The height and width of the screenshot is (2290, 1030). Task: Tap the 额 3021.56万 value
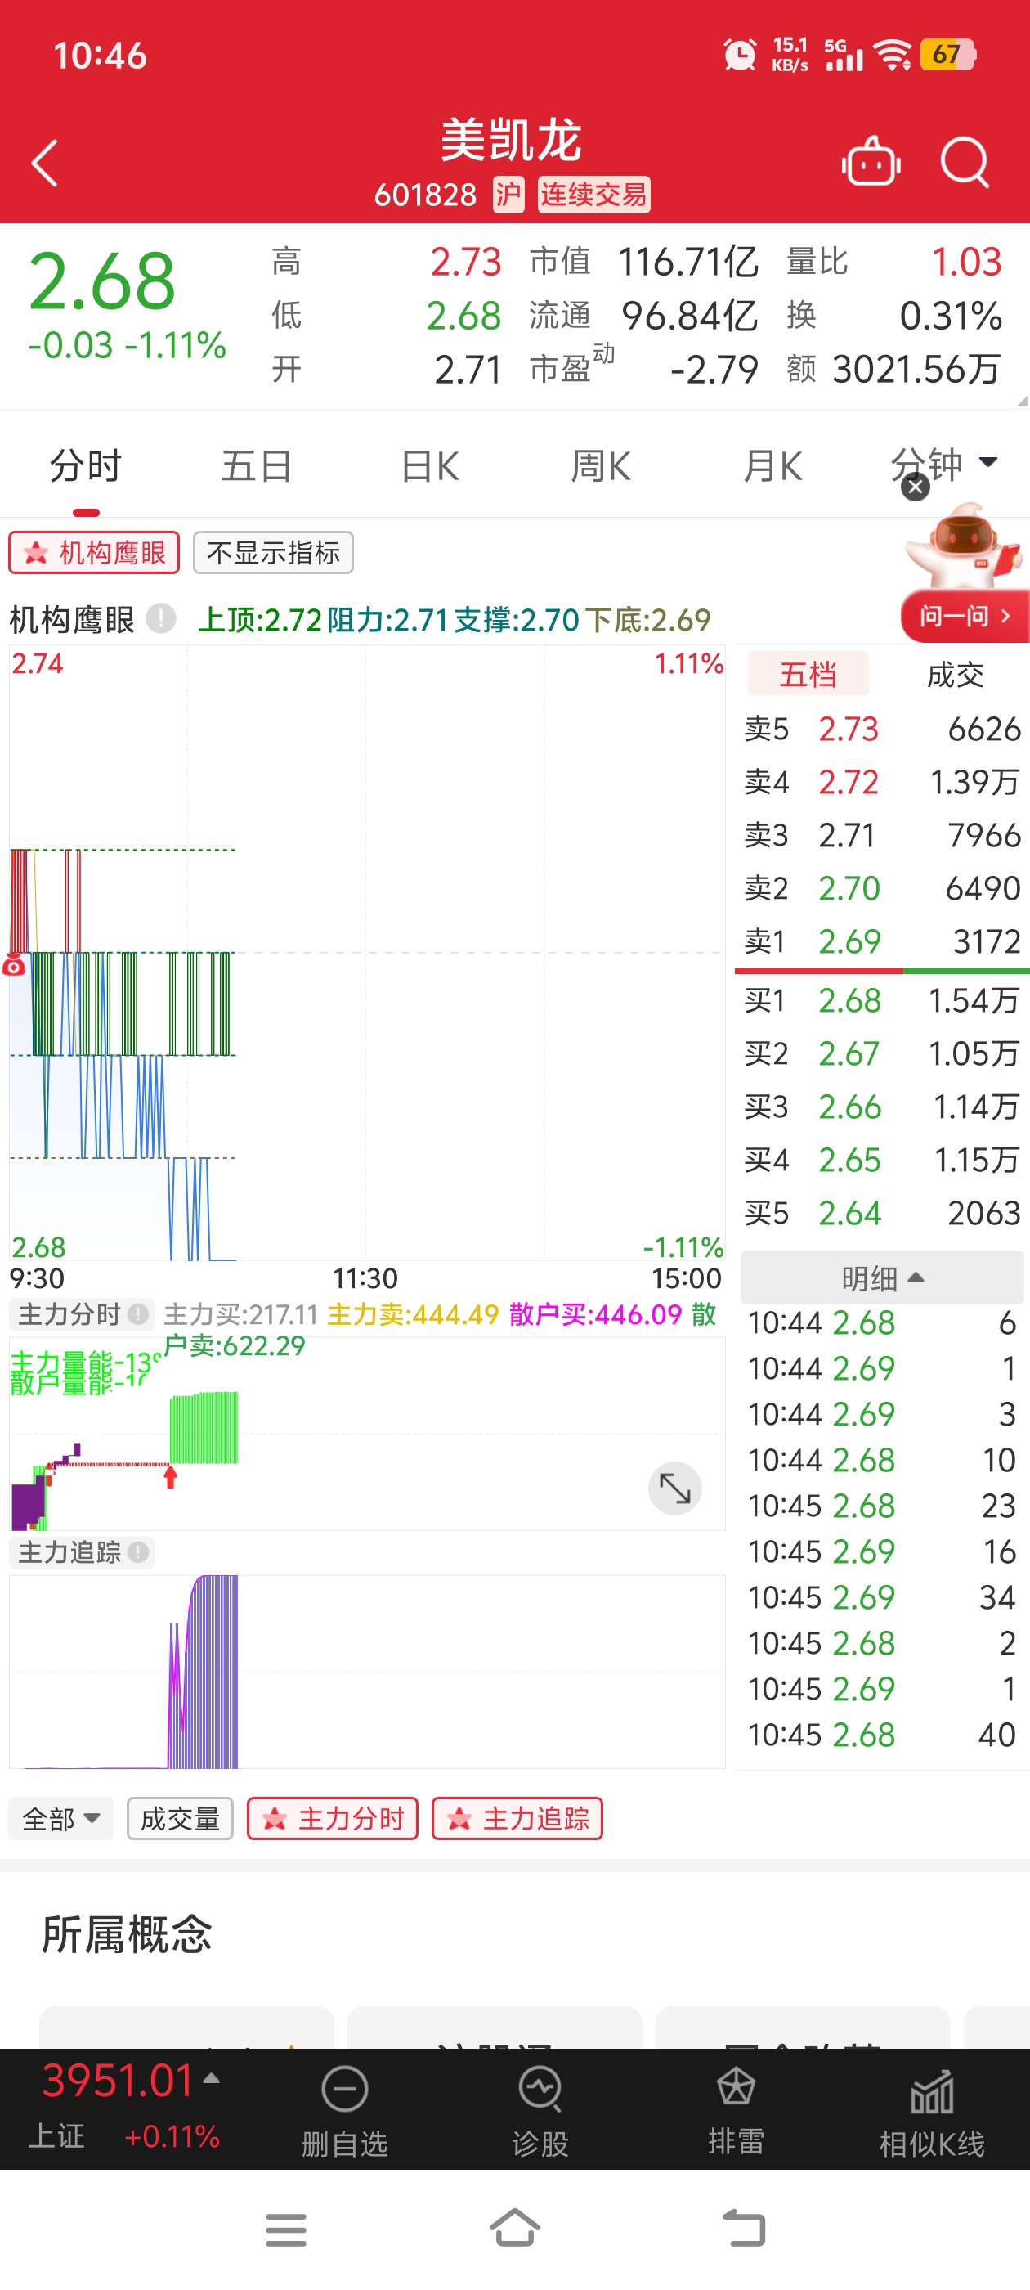(x=916, y=369)
